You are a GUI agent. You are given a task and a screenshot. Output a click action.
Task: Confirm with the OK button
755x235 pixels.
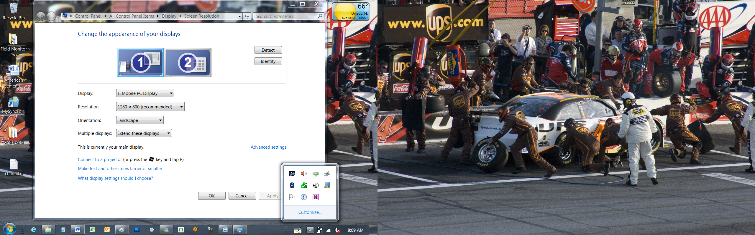tap(212, 196)
